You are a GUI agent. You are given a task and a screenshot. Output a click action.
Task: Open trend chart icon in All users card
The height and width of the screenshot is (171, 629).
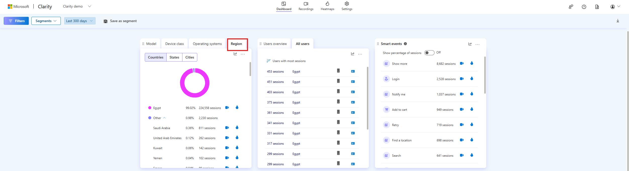point(353,54)
